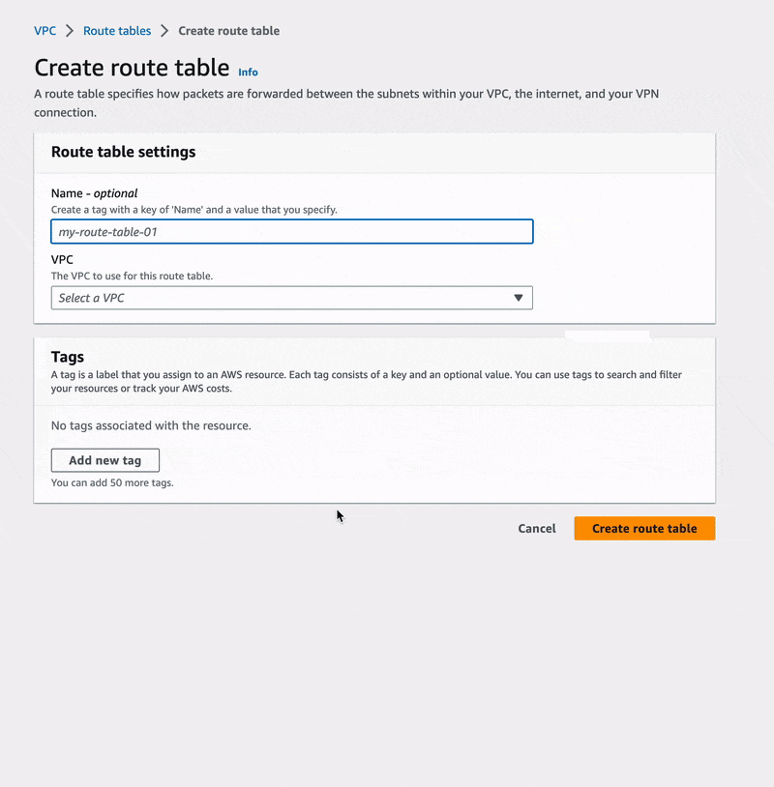The image size is (774, 787).
Task: Focus the Name text input field
Action: coord(291,232)
